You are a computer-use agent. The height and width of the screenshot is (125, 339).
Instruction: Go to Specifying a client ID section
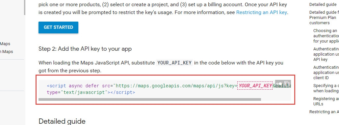326,88
